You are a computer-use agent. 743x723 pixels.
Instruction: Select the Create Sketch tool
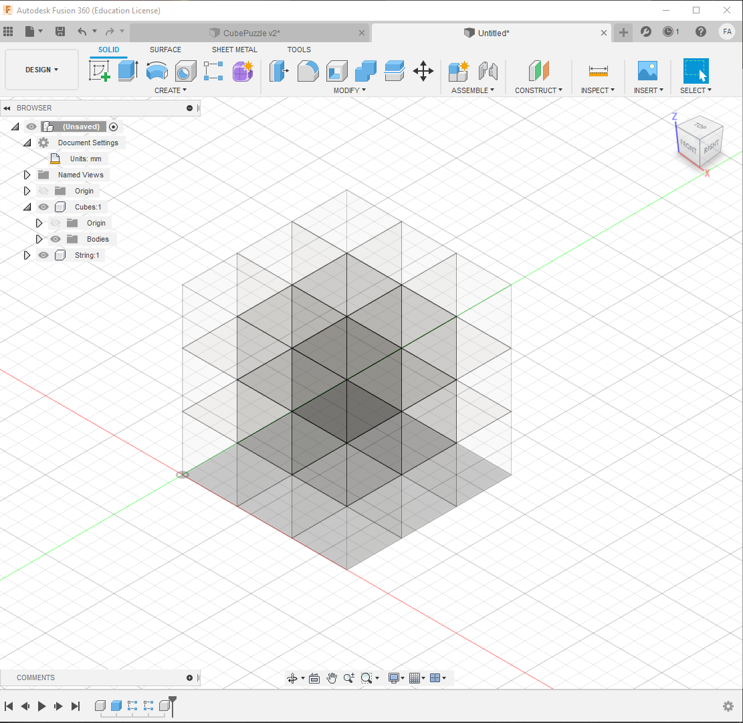point(100,71)
